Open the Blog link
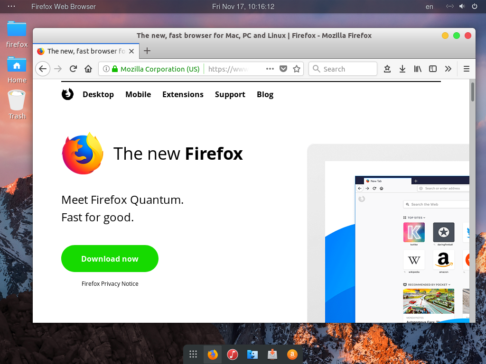Viewport: 486px width, 364px height. 265,94
